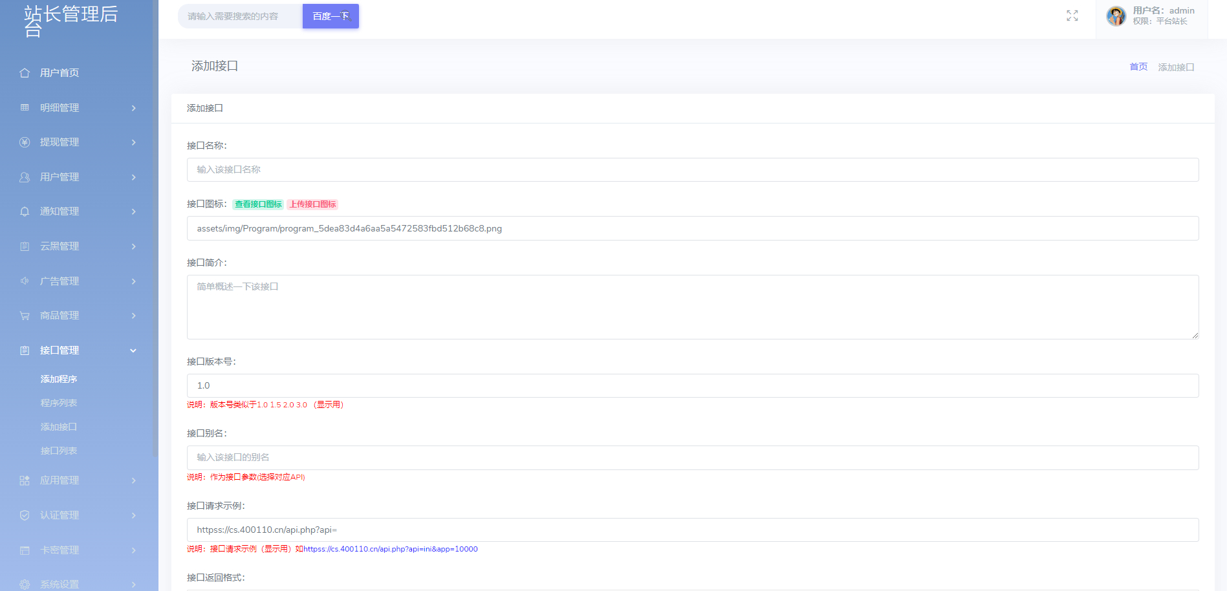Collapse the 接口管理 menu chevron
Screen dimensions: 1227x591
pos(133,350)
